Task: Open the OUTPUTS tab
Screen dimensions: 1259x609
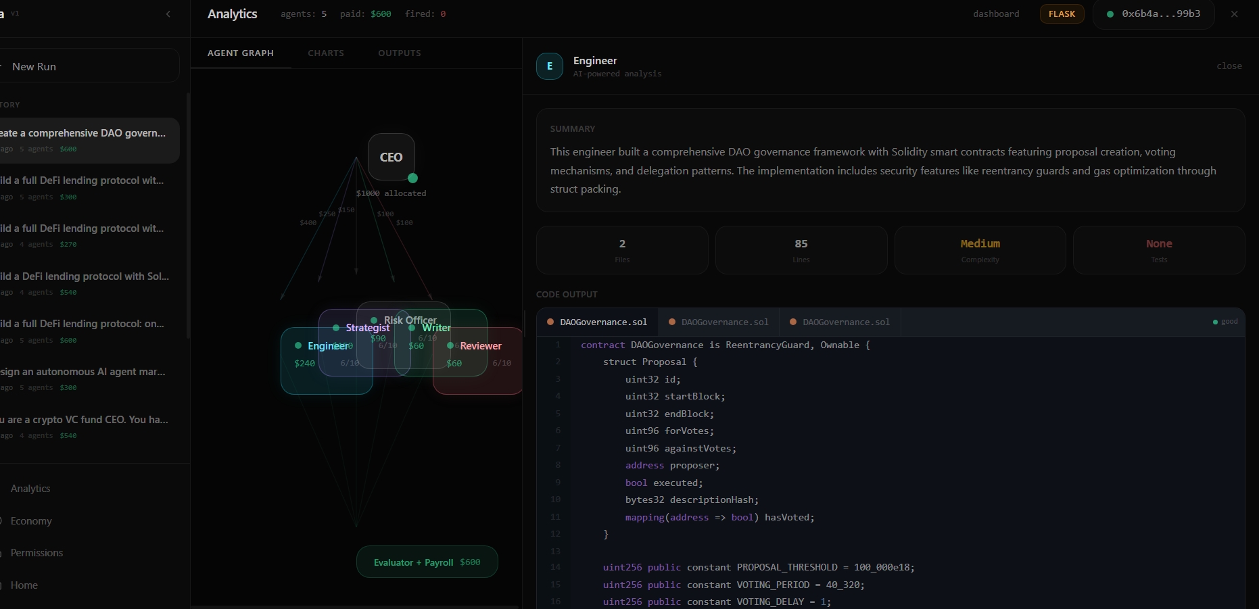Action: coord(400,53)
